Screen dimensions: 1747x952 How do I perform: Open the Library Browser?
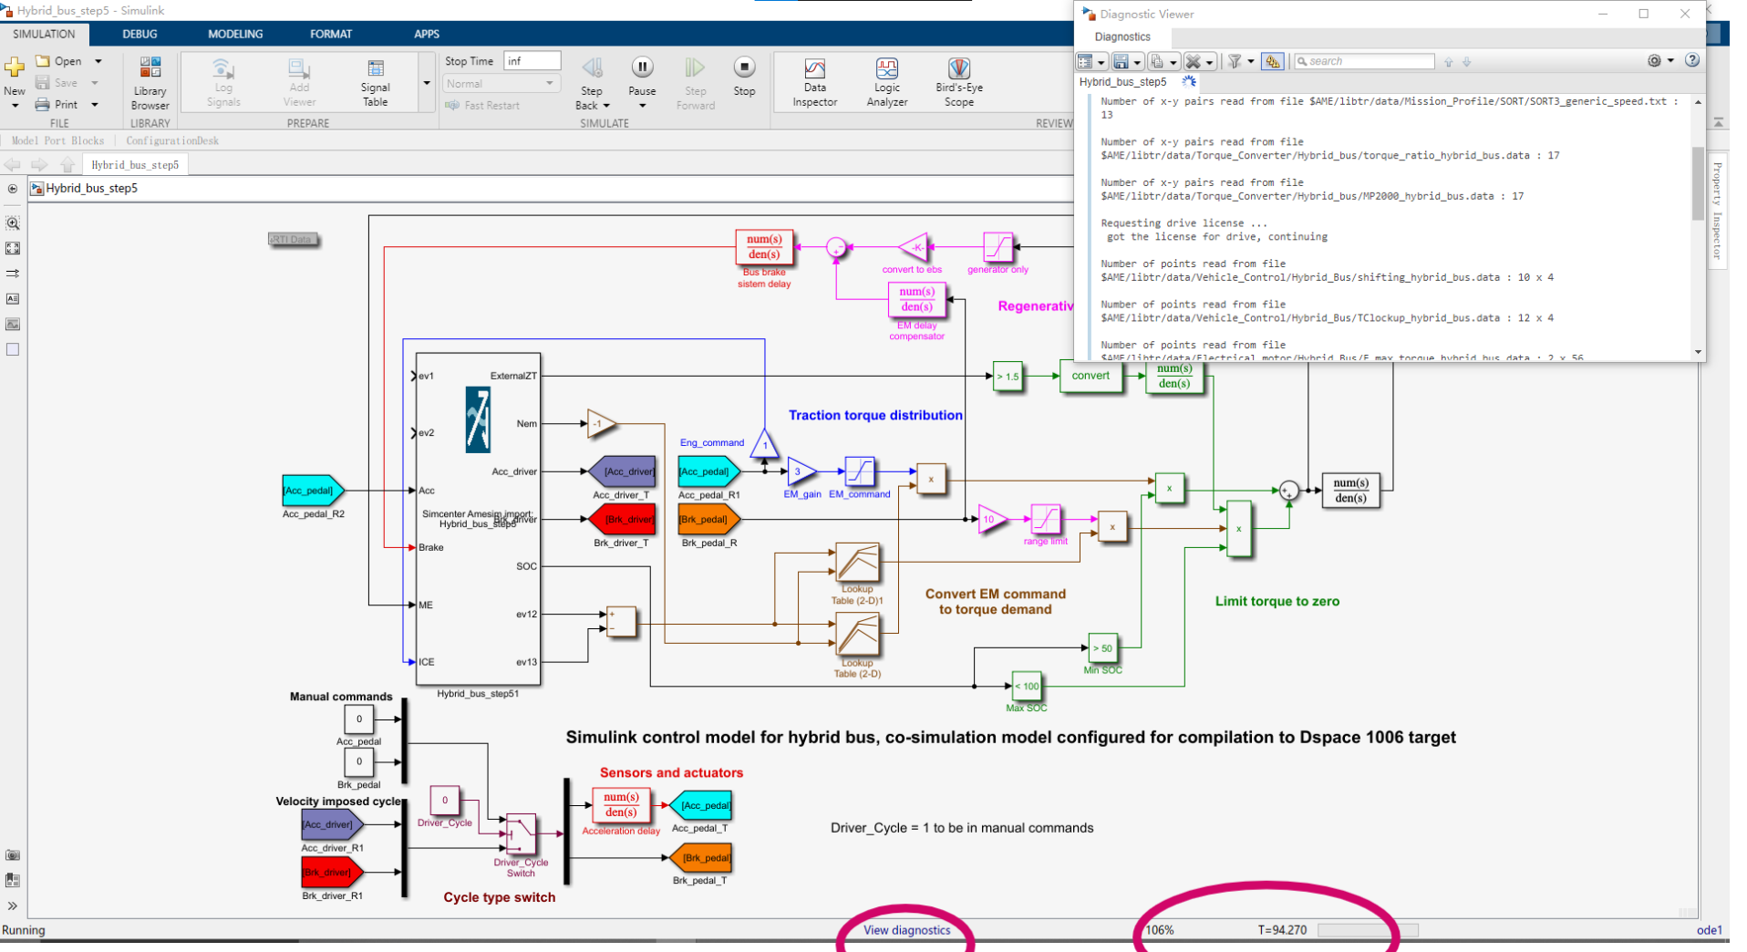coord(150,82)
